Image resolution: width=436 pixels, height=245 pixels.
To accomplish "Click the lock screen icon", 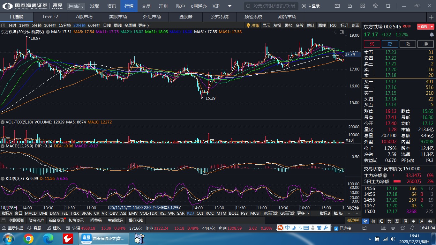I will 350,6.
